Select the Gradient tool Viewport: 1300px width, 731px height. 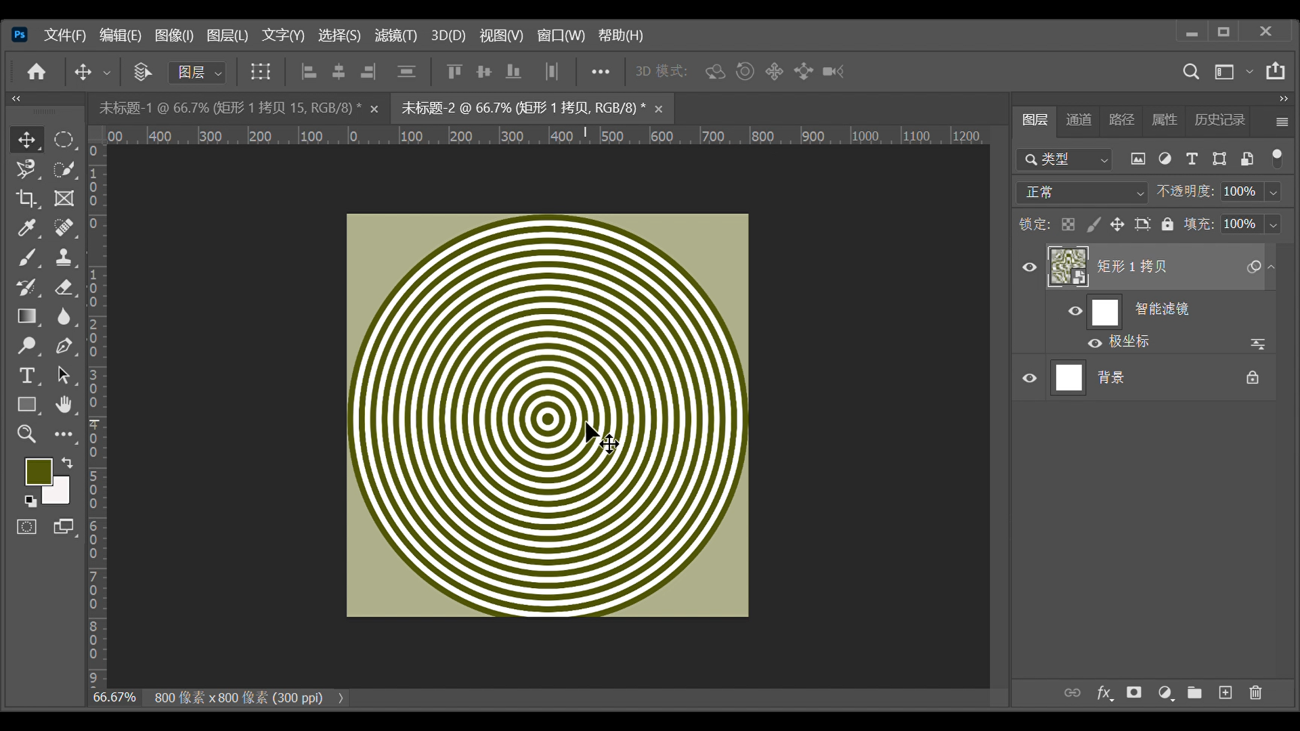26,316
